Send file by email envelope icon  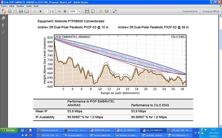(27, 11)
